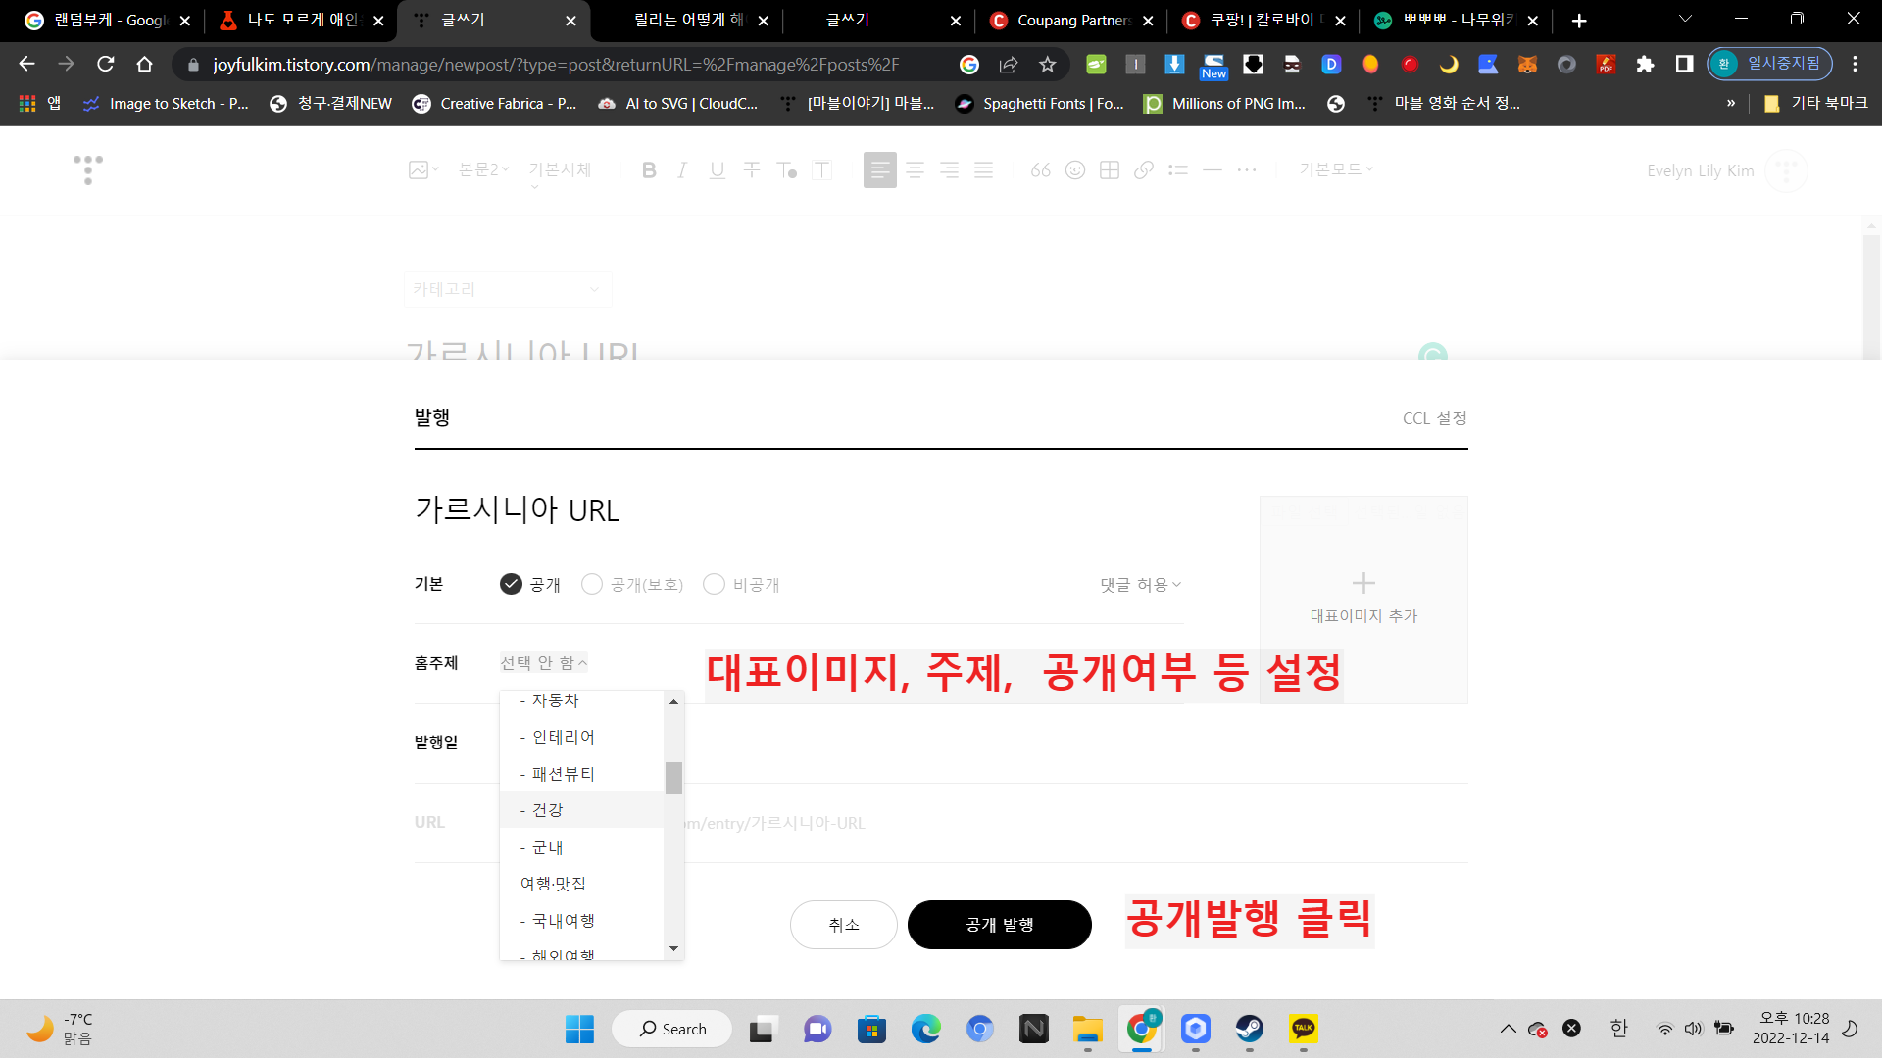Select the 비공개 visibility option
This screenshot has height=1058, width=1882.
point(742,584)
